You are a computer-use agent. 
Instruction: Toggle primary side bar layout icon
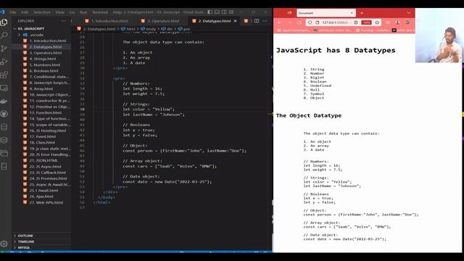pos(210,12)
